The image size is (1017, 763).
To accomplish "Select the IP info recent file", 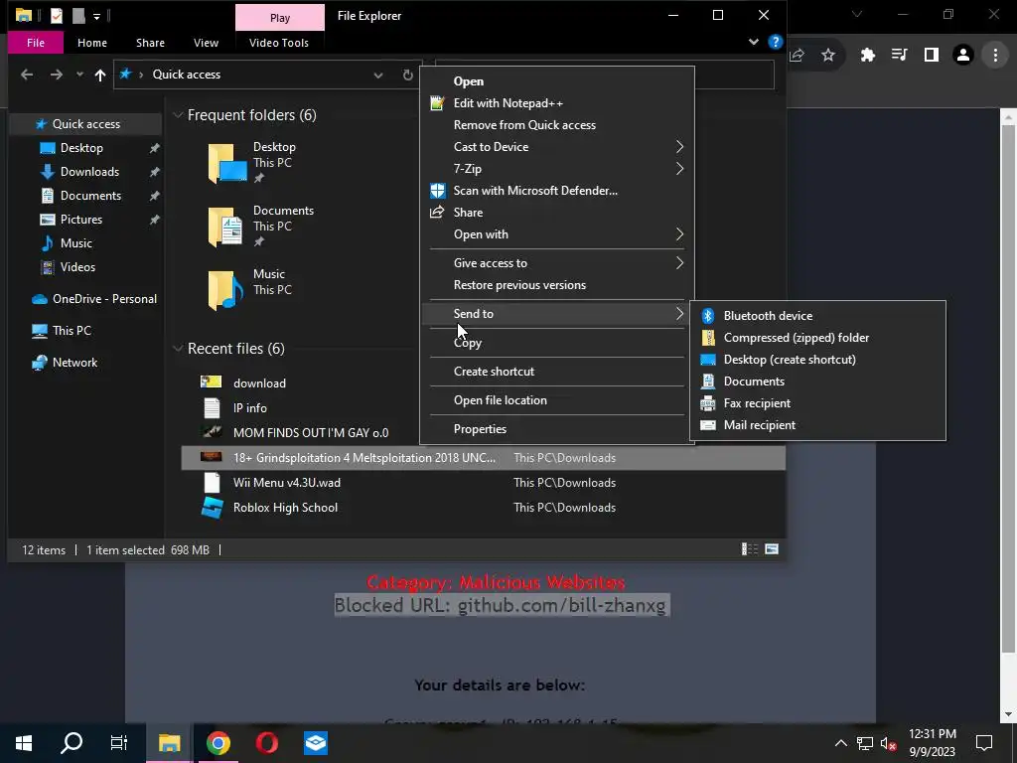I will click(249, 408).
